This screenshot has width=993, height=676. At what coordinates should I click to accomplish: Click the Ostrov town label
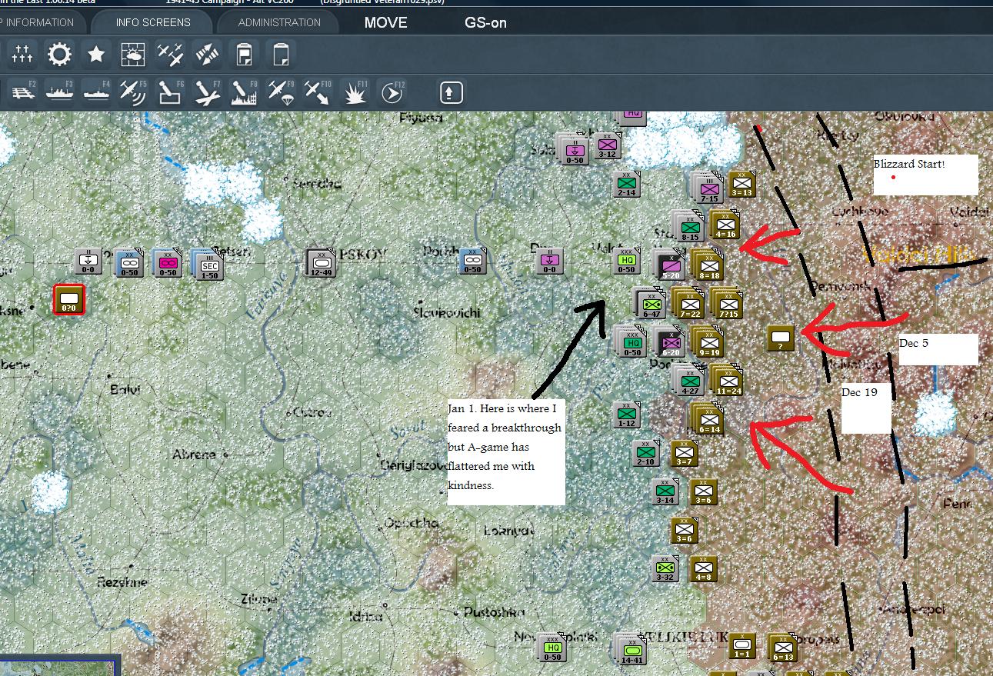point(312,412)
